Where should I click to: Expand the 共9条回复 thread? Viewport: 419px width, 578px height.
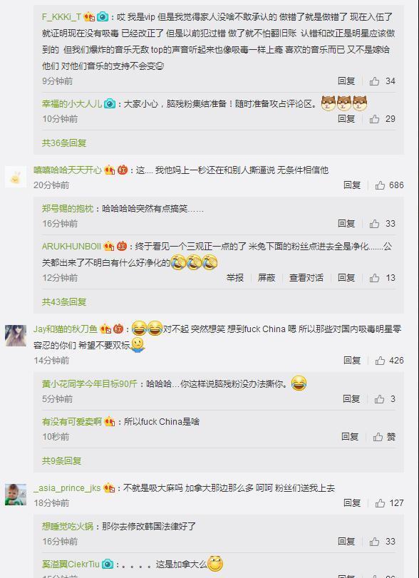[61, 461]
